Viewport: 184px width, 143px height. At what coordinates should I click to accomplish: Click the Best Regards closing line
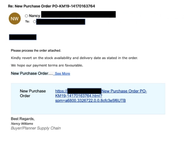point(23,119)
